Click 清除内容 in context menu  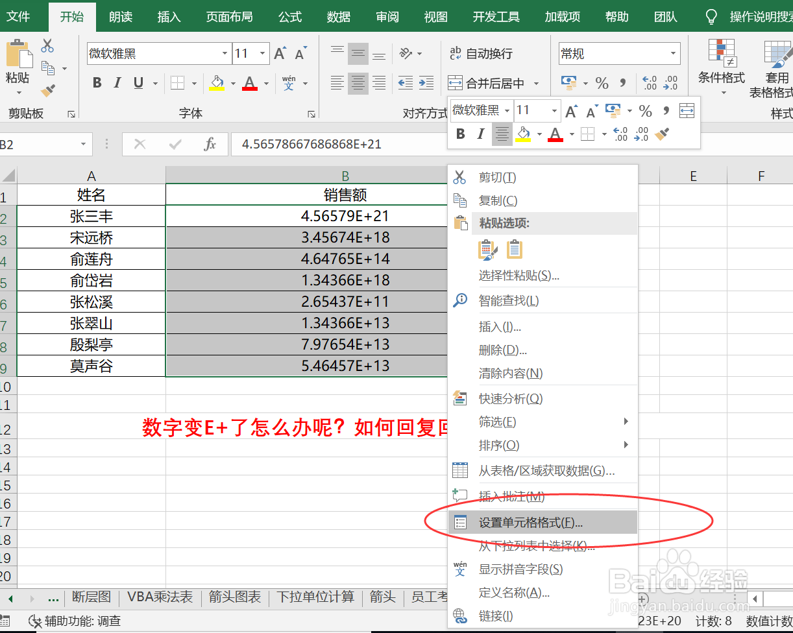point(543,374)
